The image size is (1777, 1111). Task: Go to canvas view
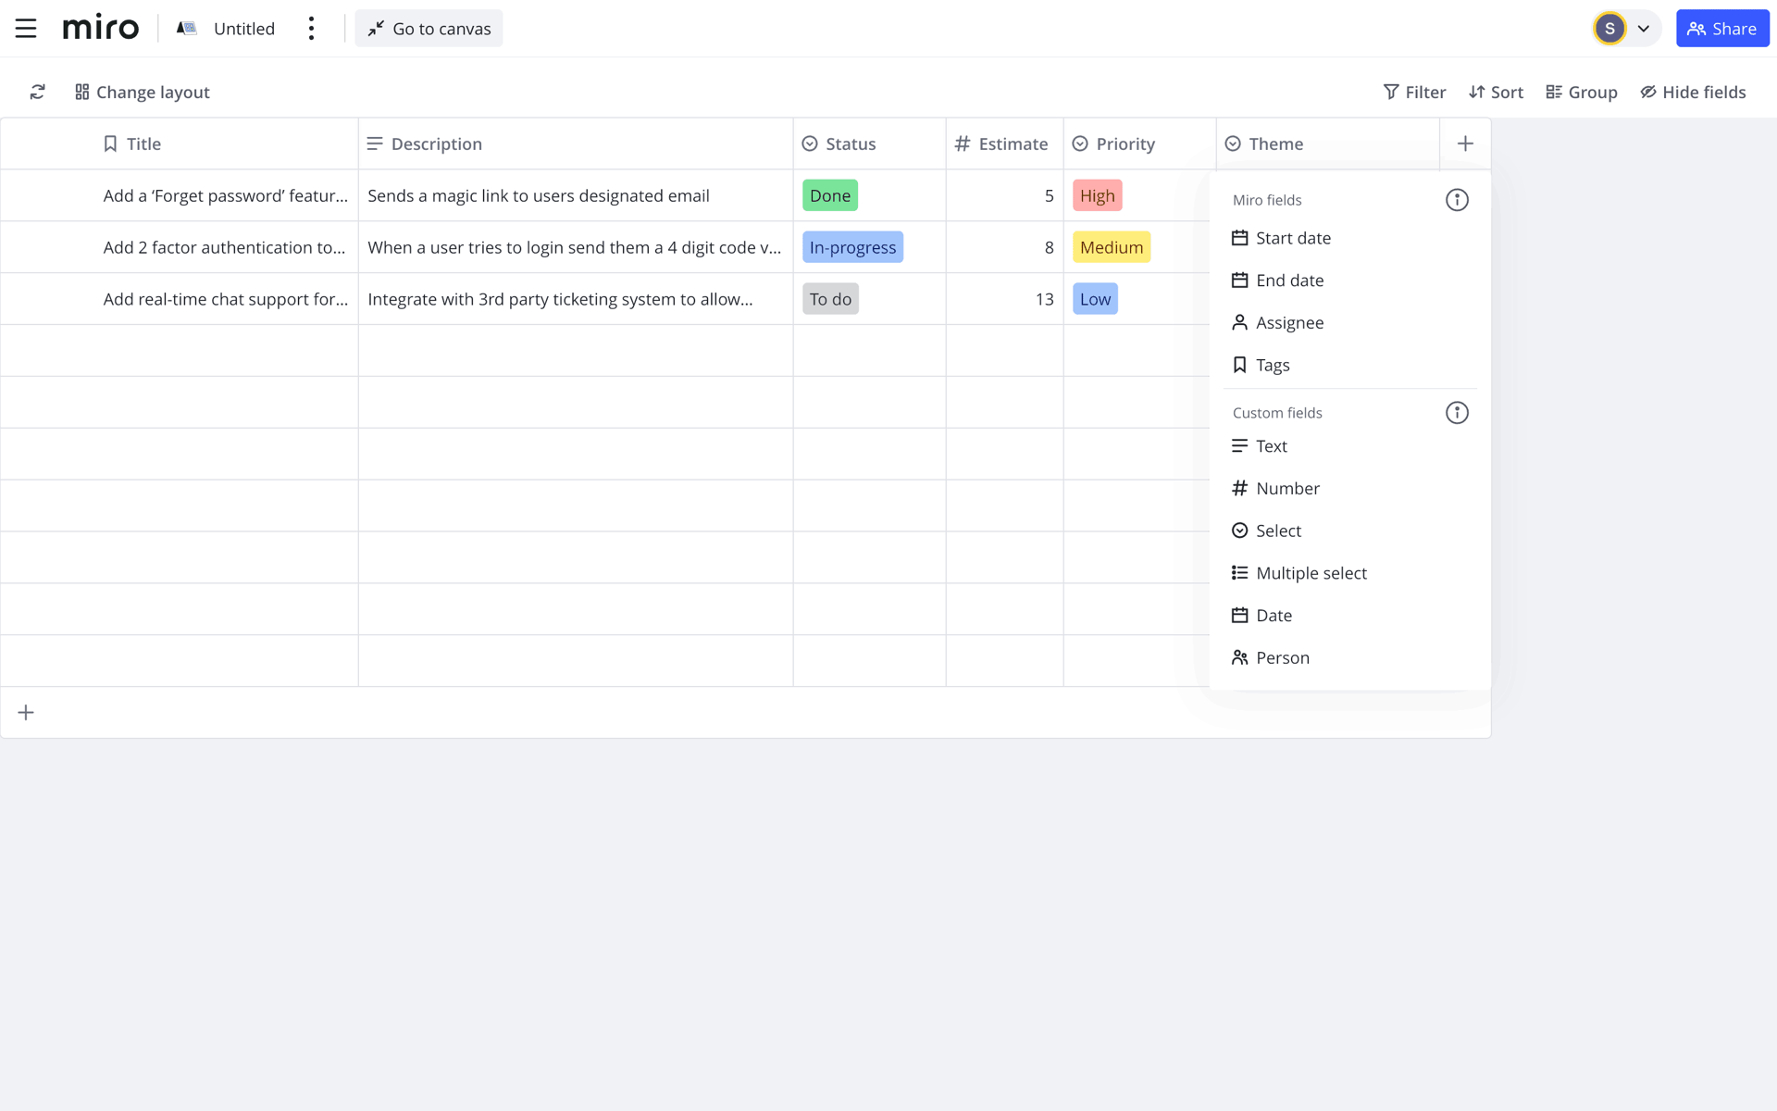pos(429,29)
